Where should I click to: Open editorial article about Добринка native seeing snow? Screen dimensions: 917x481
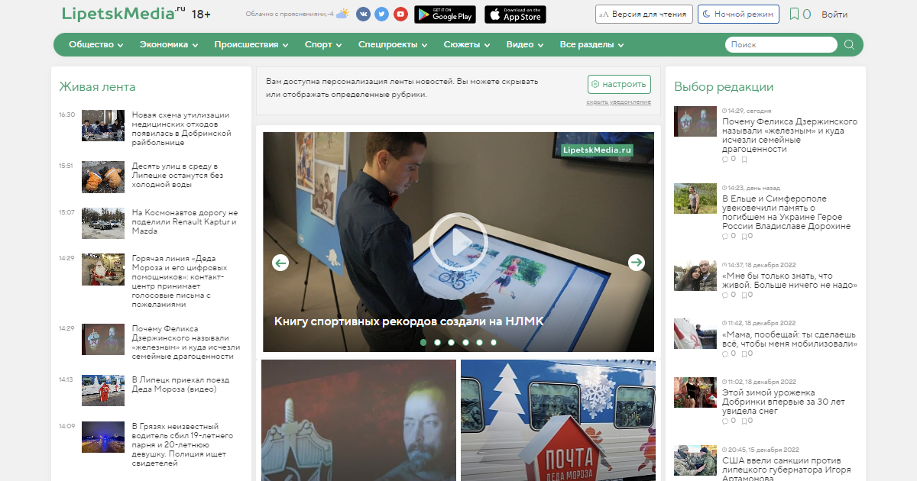click(783, 402)
